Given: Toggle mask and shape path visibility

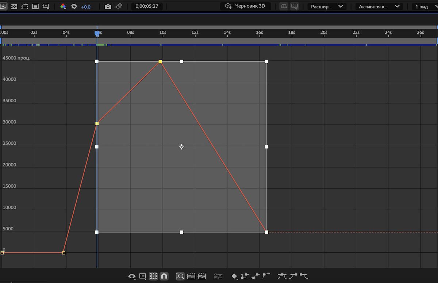Looking at the screenshot, I should point(24,6).
